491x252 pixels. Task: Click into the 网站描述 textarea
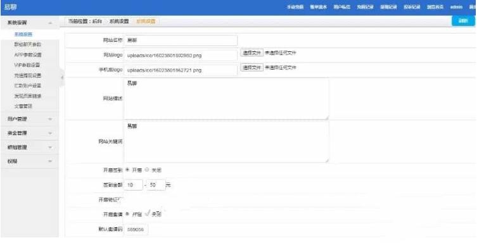226,99
